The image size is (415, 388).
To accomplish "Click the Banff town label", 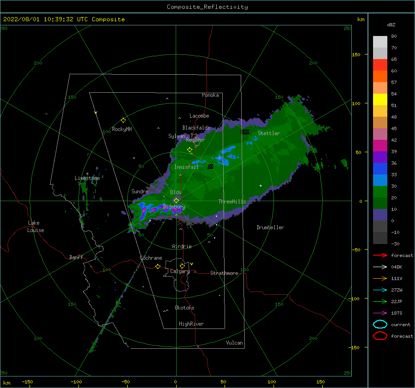I will 76,257.
